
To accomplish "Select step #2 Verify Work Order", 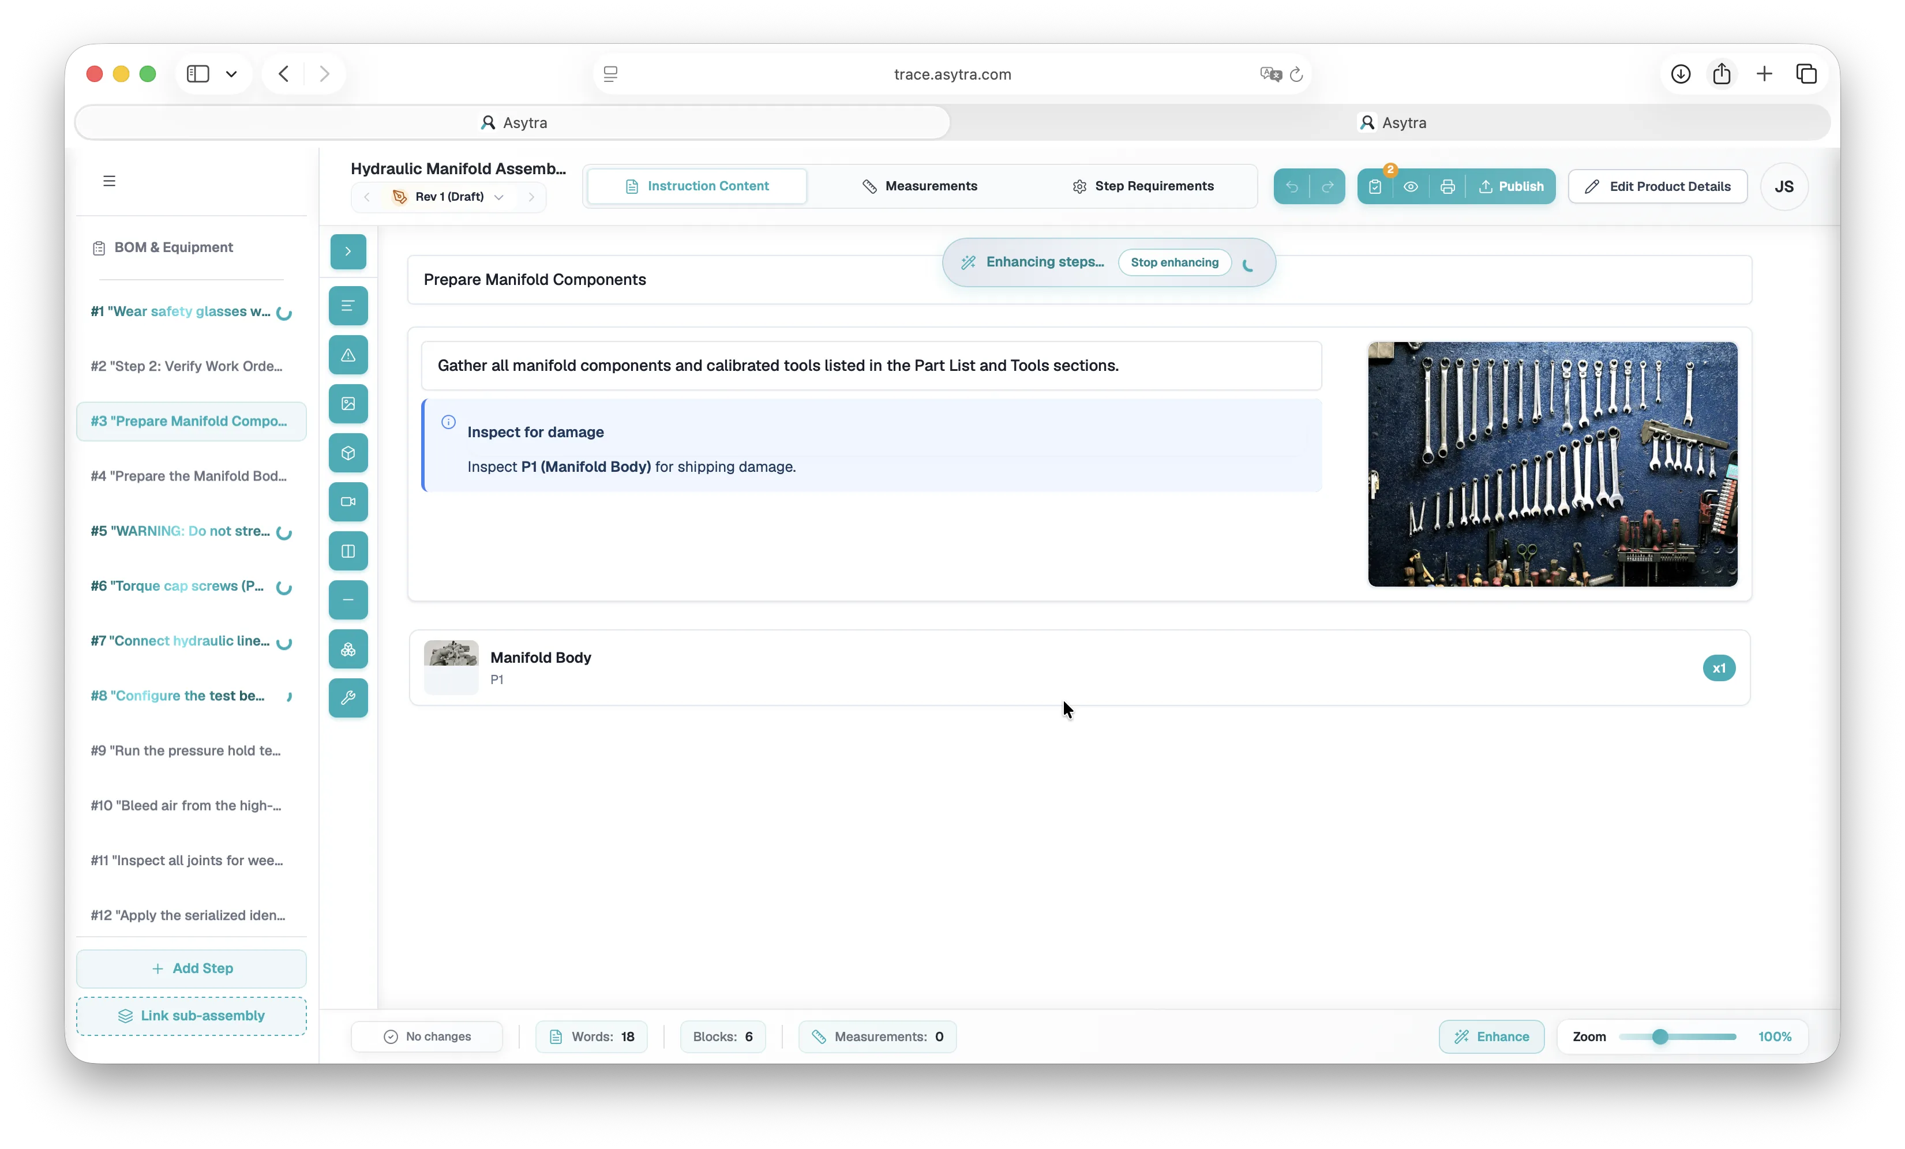I will click(x=191, y=366).
